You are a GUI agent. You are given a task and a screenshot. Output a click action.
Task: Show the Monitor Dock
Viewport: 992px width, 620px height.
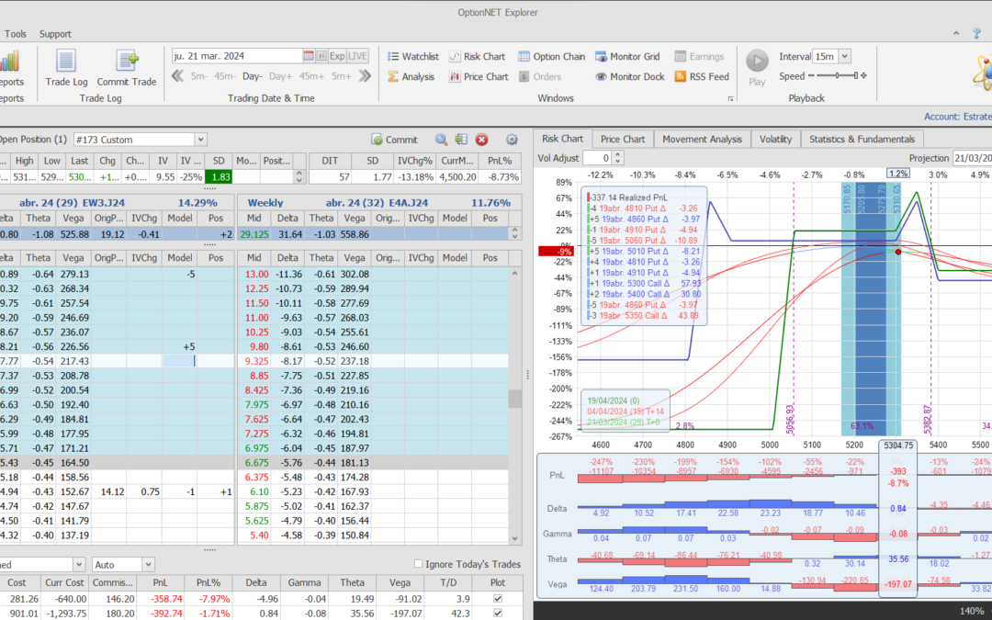point(629,76)
